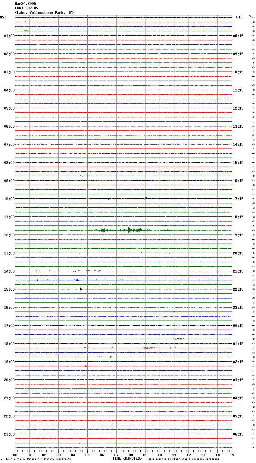Screen dimensions: 256x463
Task: Click the 18:15 UTC time label
Action: (x=238, y=217)
